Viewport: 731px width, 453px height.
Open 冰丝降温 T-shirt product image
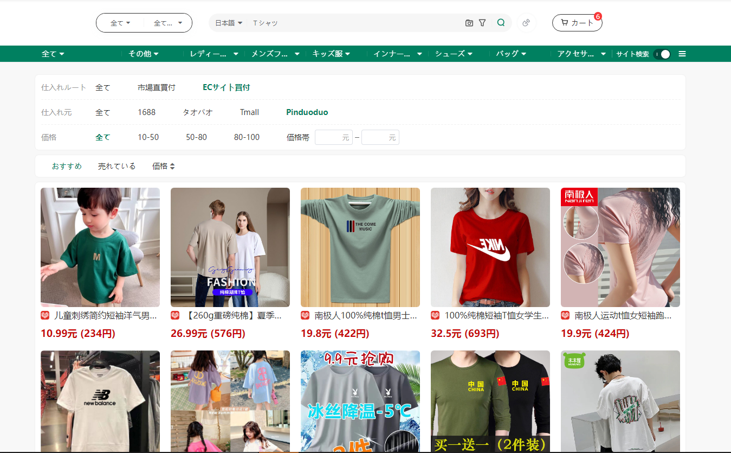pyautogui.click(x=360, y=401)
